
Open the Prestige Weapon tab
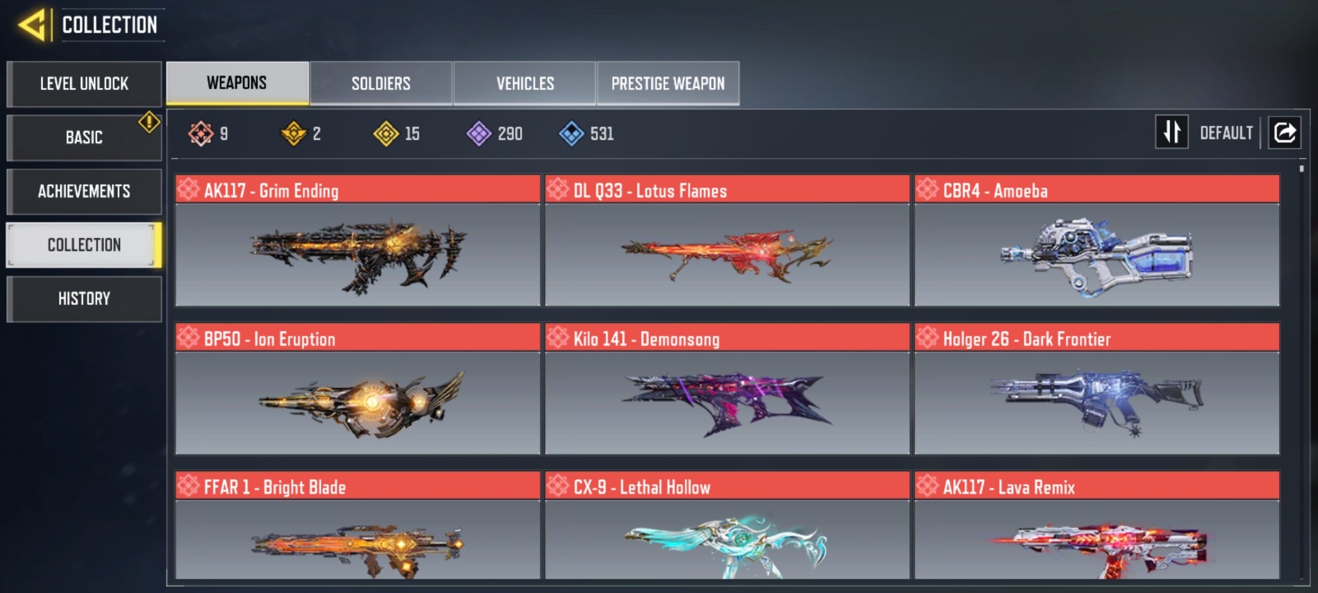[x=668, y=83]
